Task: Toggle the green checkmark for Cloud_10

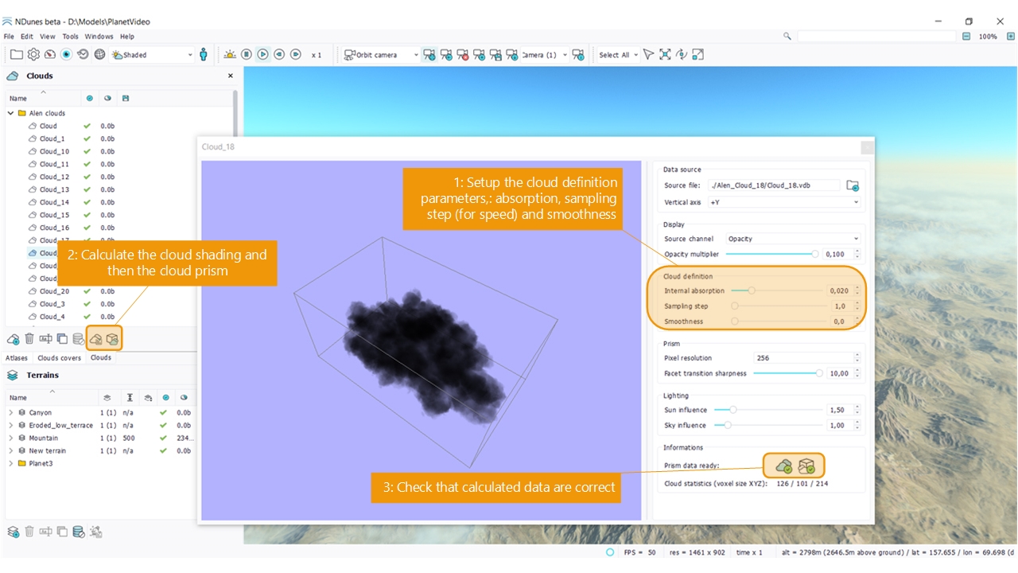Action: coord(87,151)
